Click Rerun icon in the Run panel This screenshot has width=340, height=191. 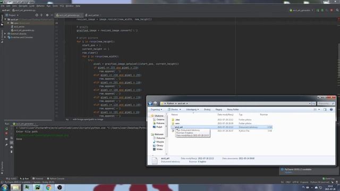coord(6,129)
